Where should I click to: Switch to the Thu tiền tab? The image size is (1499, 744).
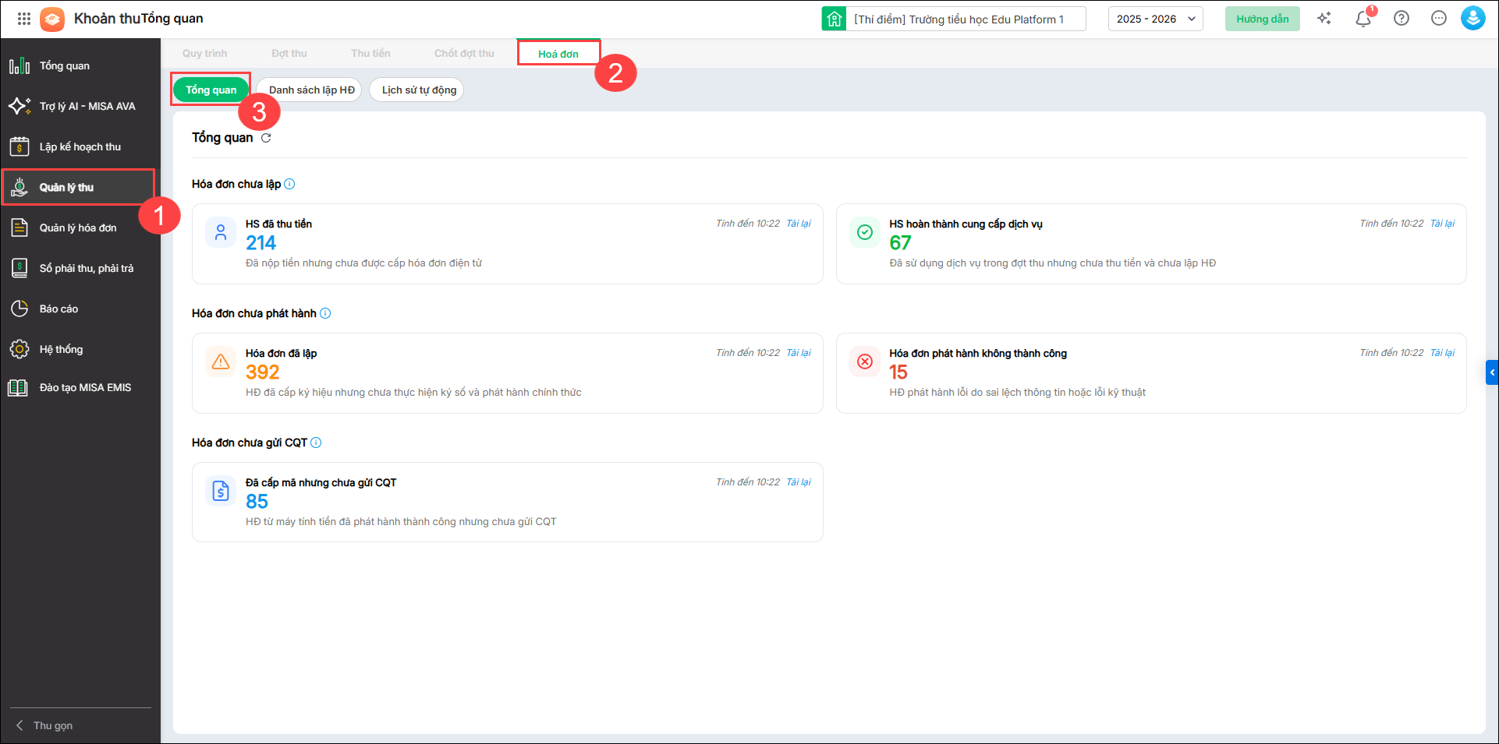pos(370,54)
